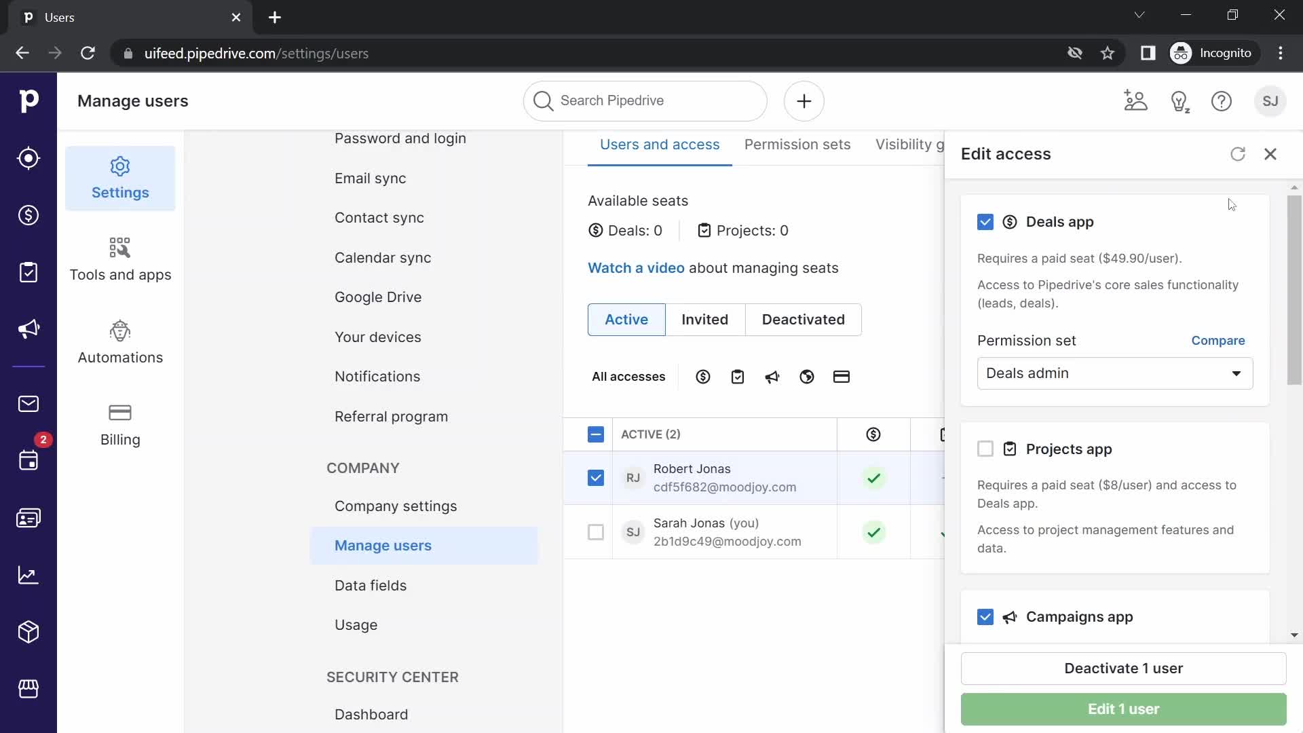This screenshot has height=733, width=1303.
Task: Check Sarah Jonas row checkbox
Action: point(596,532)
